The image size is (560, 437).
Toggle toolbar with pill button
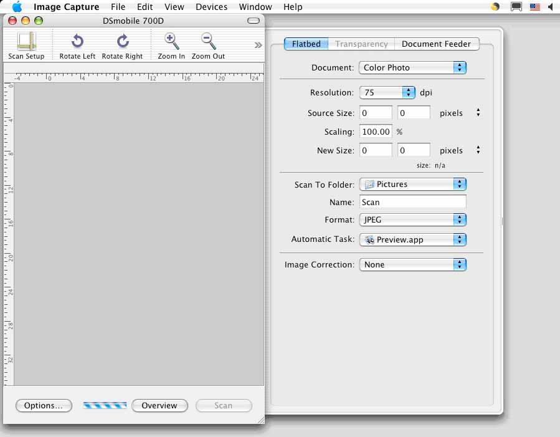click(x=253, y=21)
